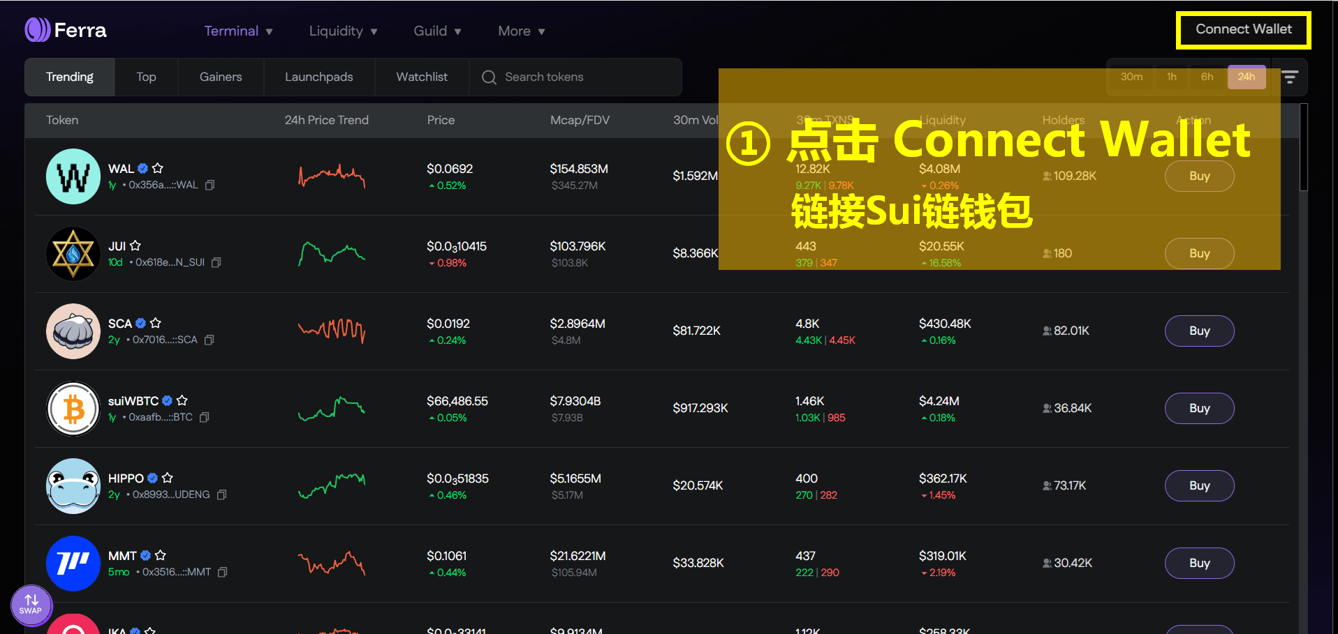Screen dimensions: 1338x634
Task: Open the Top tab
Action: click(147, 77)
